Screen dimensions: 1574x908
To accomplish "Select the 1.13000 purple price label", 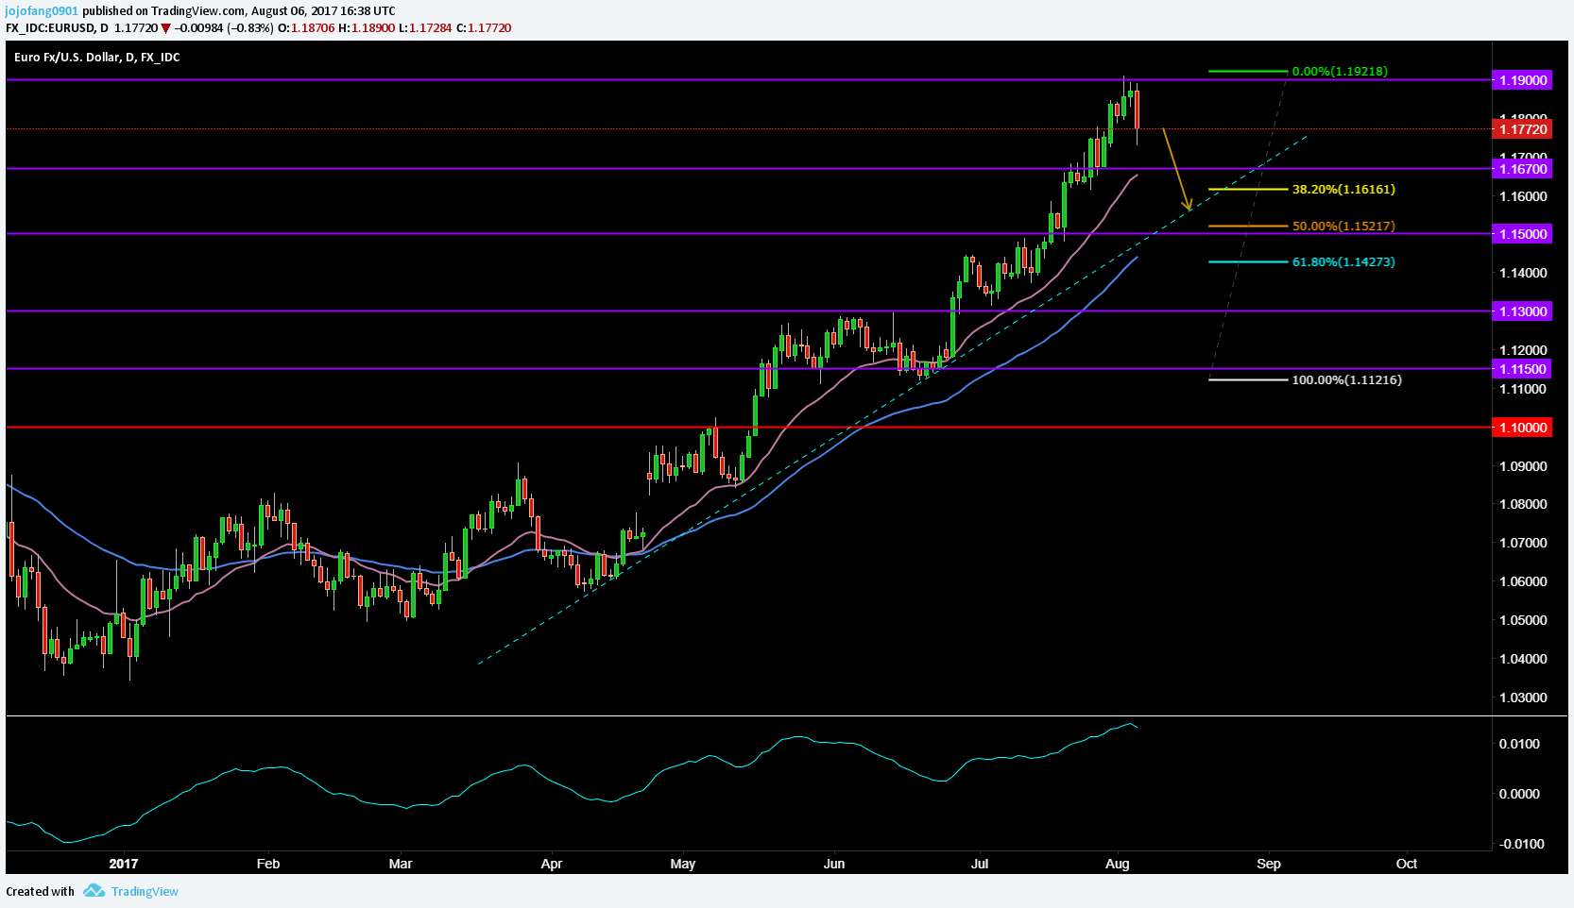I will (1522, 311).
